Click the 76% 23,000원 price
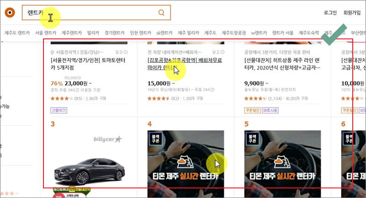This screenshot has height=198, width=366. tap(71, 84)
